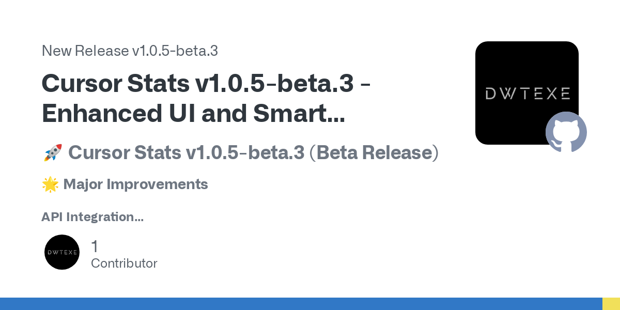Screen dimensions: 620x310
Task: Click the words "New Release" at top
Action: (x=85, y=51)
